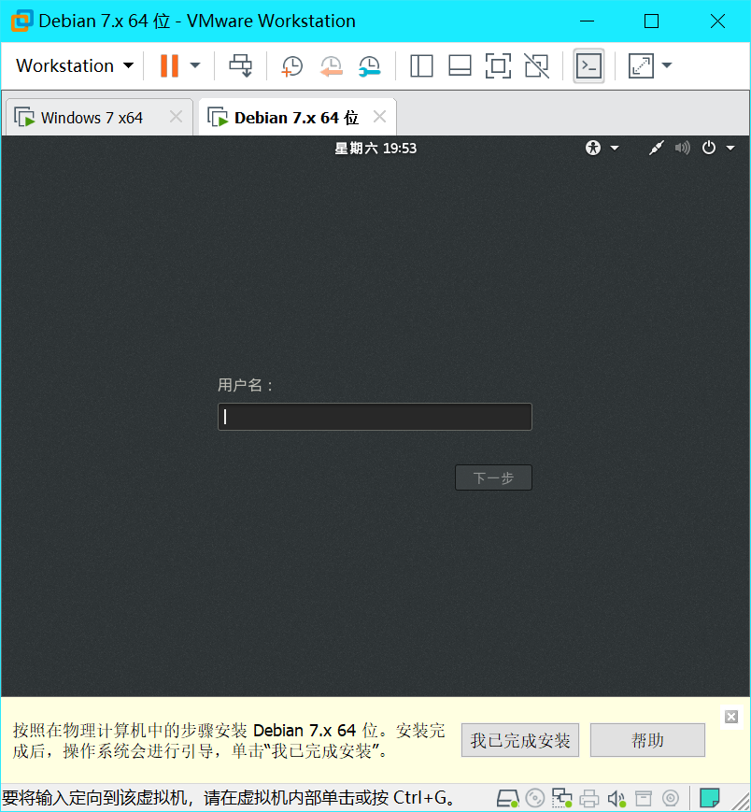
Task: Select the Debian 7.x 64 位 tab
Action: (x=290, y=116)
